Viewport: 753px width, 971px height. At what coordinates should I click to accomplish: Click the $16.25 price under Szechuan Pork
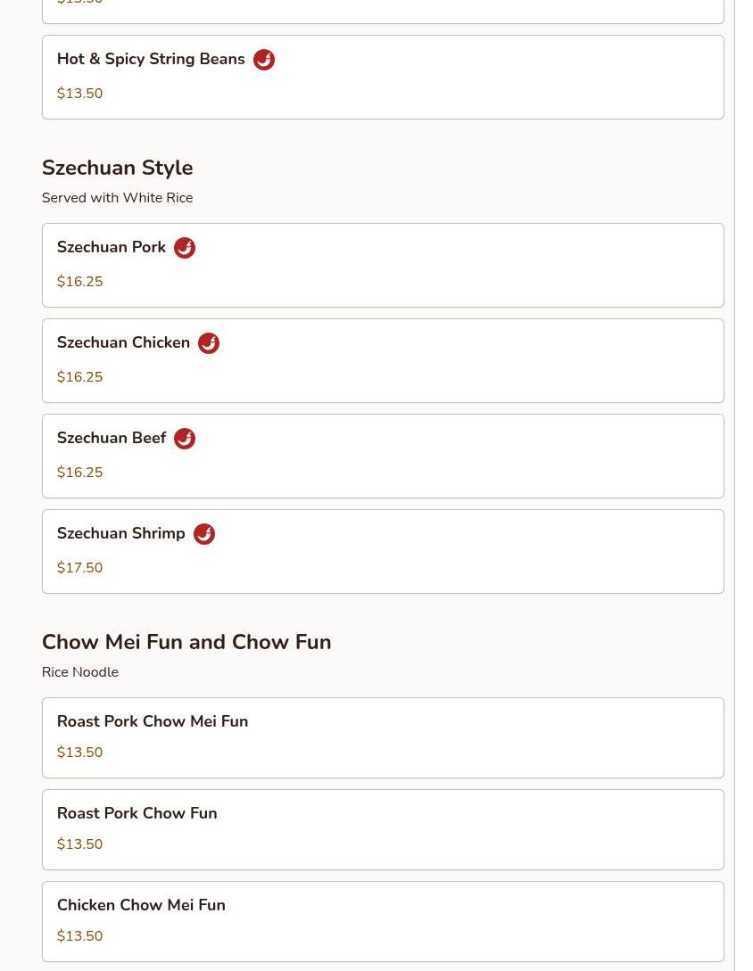click(x=80, y=281)
